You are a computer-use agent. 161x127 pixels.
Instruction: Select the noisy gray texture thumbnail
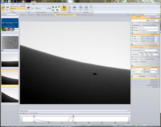pyautogui.click(x=10, y=42)
